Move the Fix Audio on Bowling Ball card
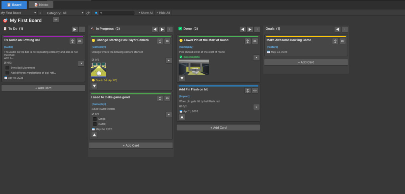The height and width of the screenshot is (194, 405). coord(73,41)
